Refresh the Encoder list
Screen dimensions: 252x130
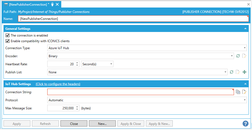pyautogui.click(x=238, y=56)
